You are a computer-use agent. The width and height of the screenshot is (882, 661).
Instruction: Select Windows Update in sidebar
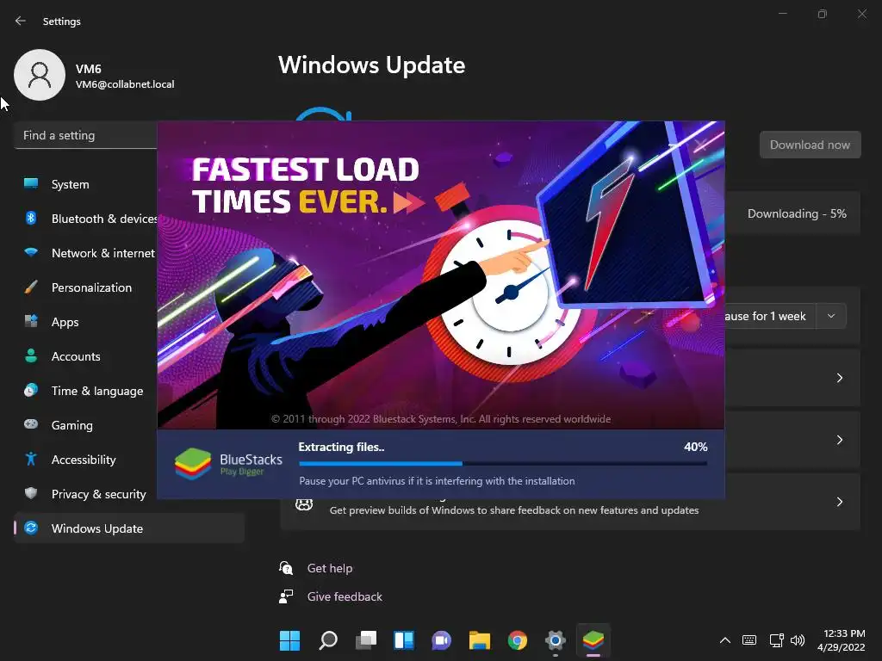pos(129,528)
